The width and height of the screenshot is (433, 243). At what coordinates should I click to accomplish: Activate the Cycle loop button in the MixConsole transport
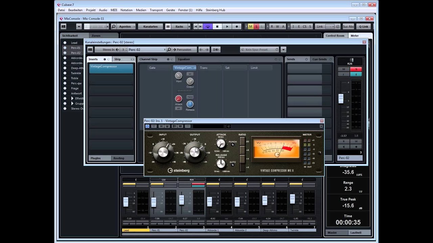pyautogui.click(x=208, y=26)
